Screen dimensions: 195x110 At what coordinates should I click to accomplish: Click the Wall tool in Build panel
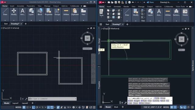pos(108,10)
